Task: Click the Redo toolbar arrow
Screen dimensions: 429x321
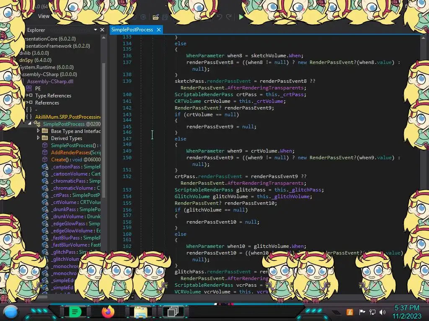Action: (x=229, y=17)
